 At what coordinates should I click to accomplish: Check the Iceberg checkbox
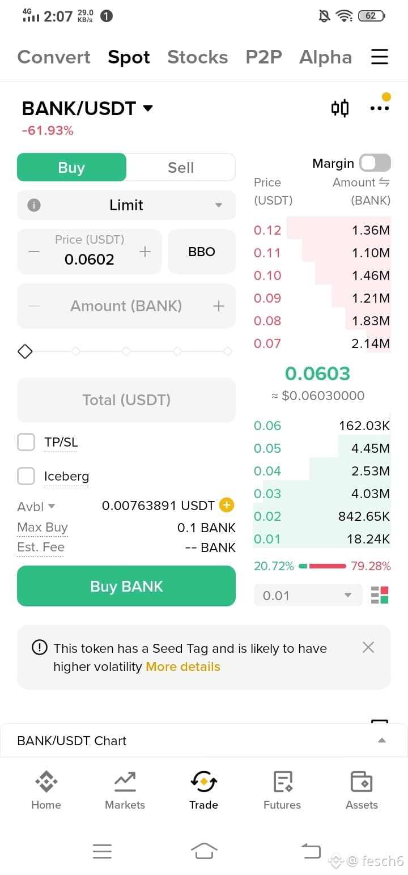coord(26,476)
